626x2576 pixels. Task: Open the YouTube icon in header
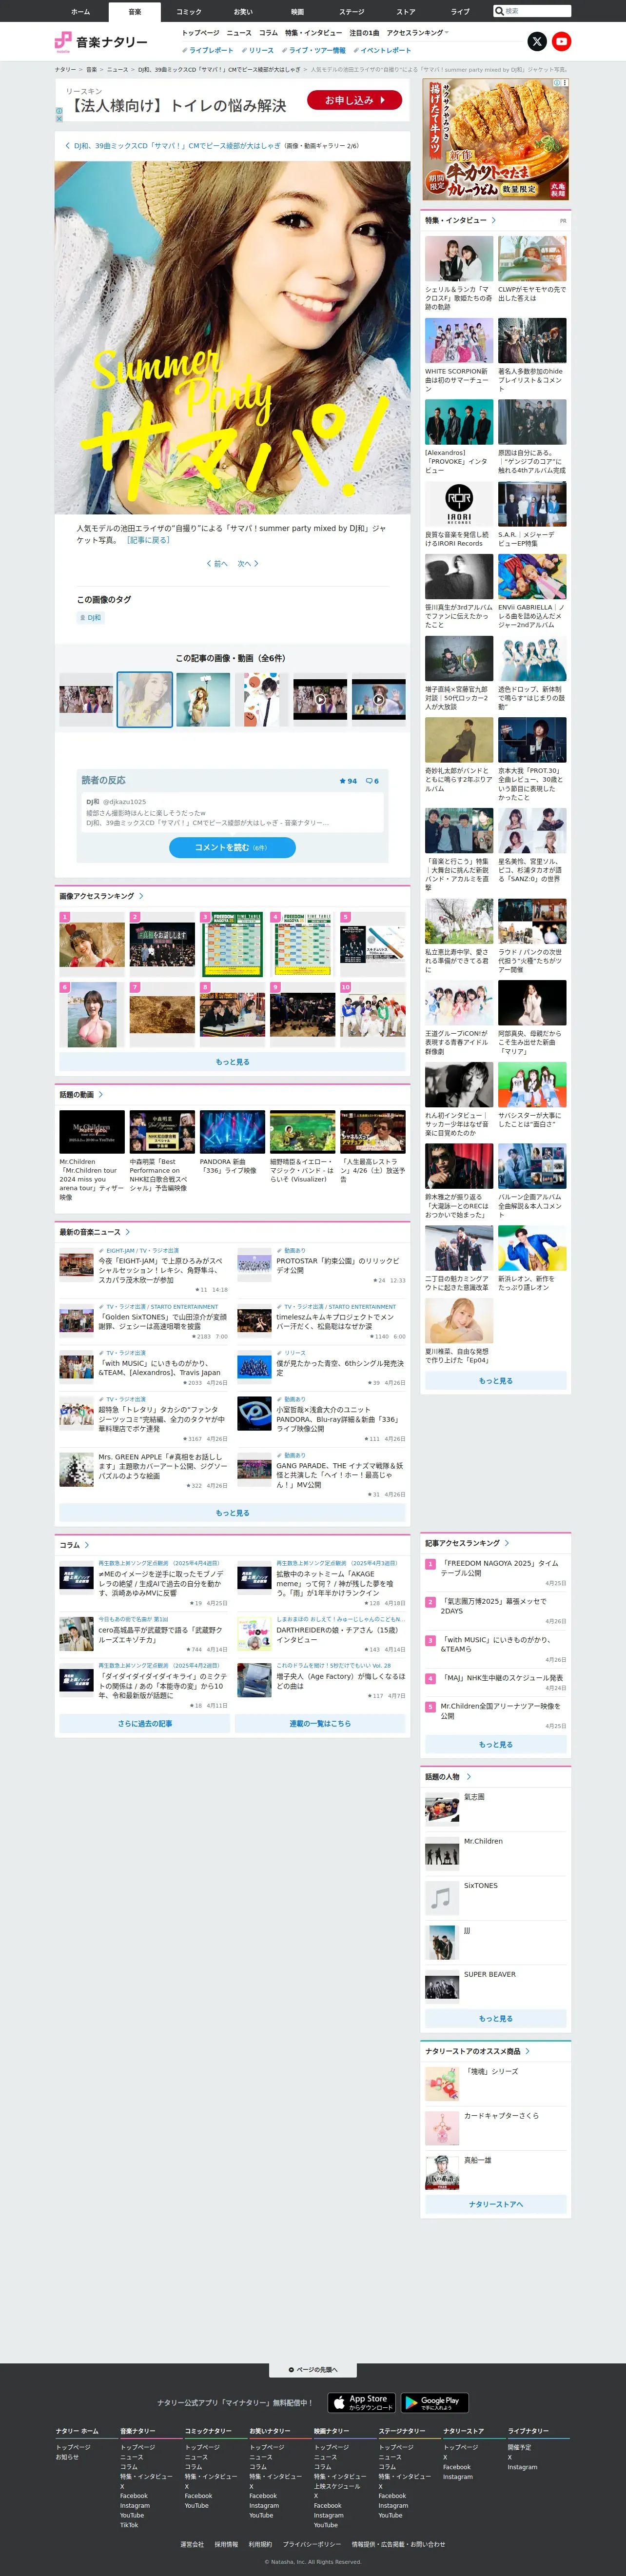[561, 41]
